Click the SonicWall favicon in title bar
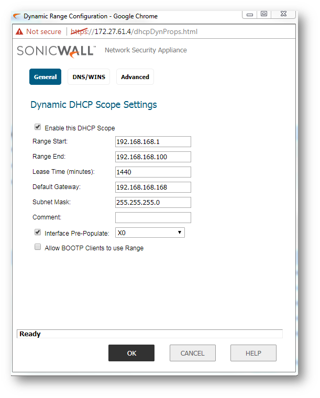The height and width of the screenshot is (398, 320). pos(17,16)
